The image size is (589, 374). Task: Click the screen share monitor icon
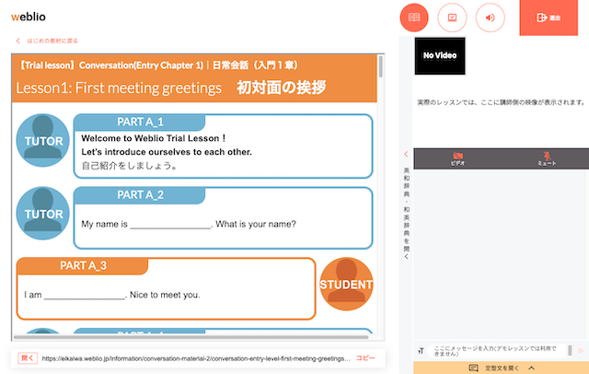point(452,18)
